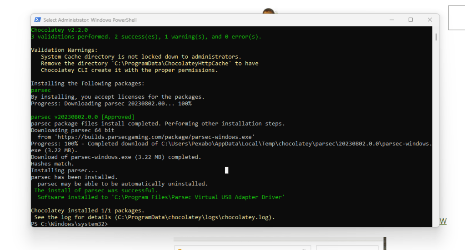Click the PowerShell icon in title bar
Viewport: 465px width, 250px height.
[x=37, y=20]
